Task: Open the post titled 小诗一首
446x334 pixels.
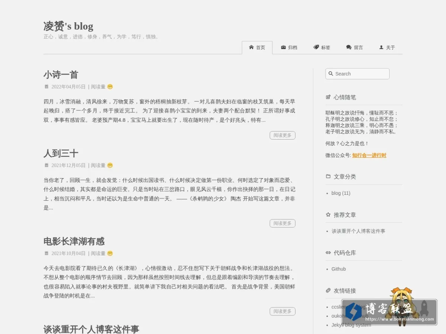Action: coord(61,75)
